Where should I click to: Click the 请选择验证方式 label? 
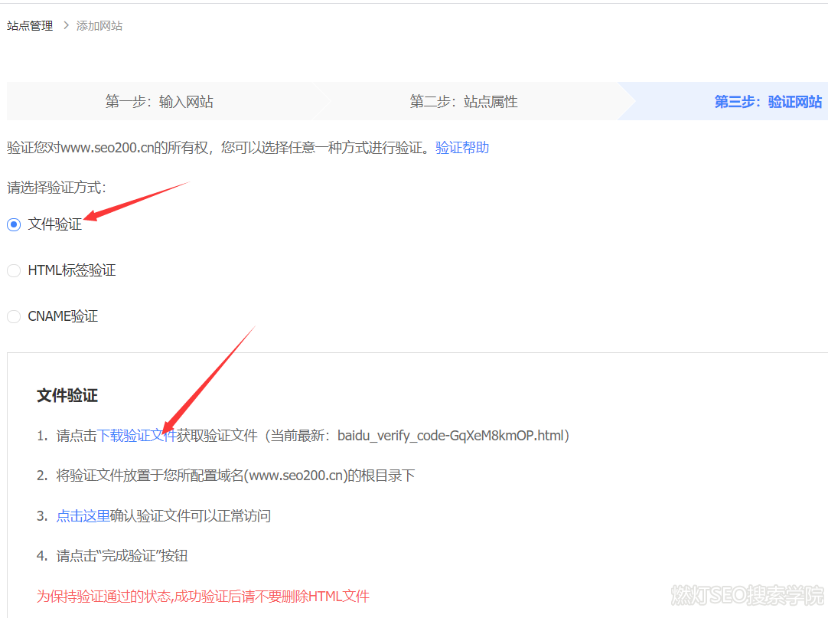click(x=57, y=188)
